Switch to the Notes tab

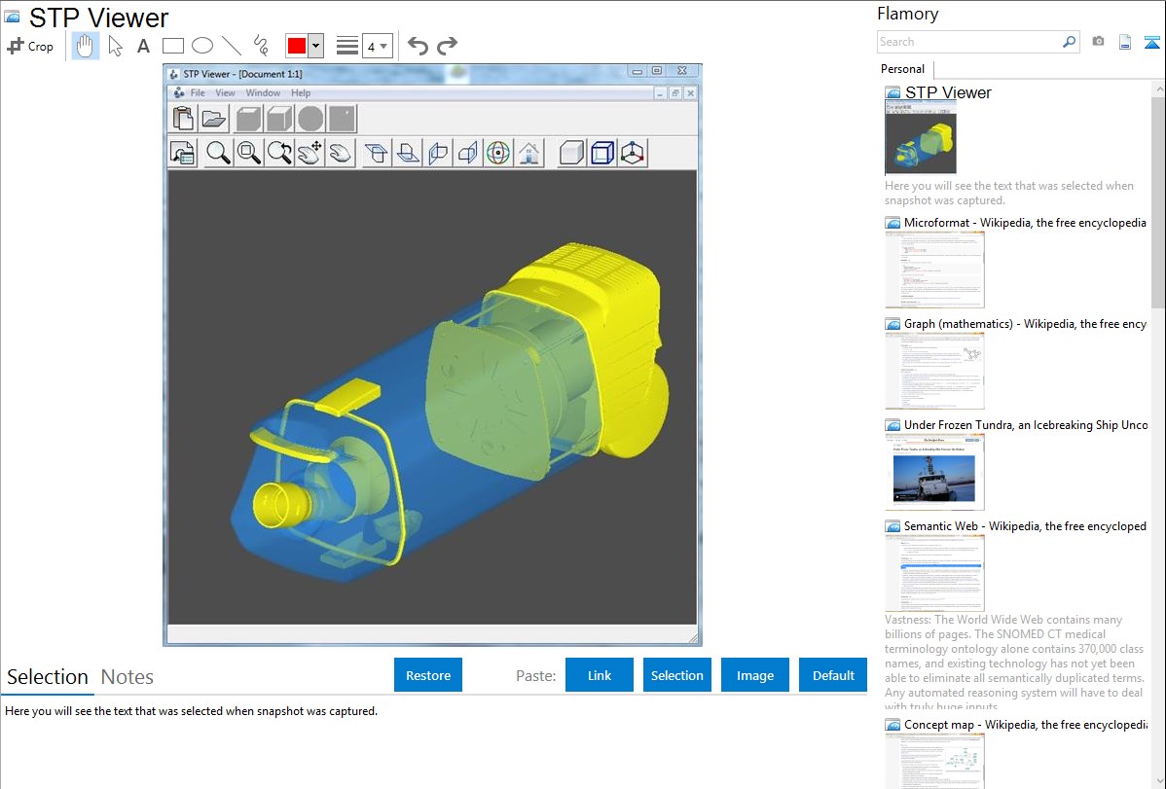(127, 677)
